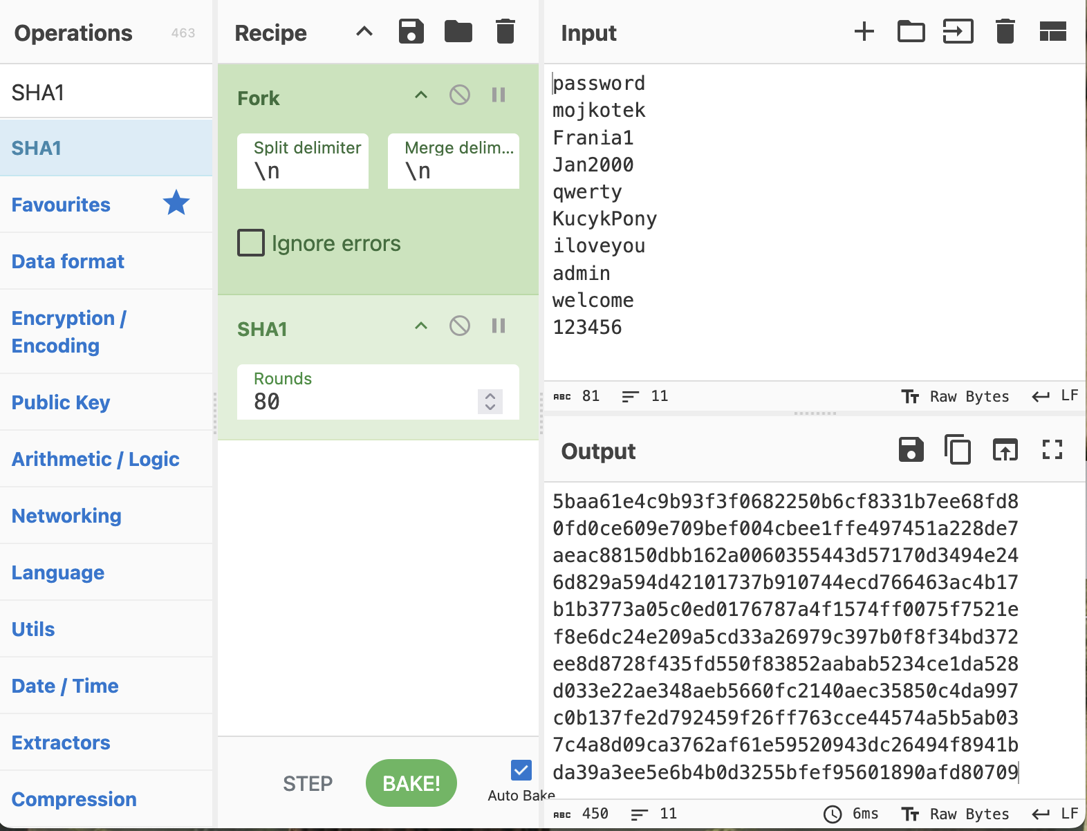
Task: Clear recipe with trash icon
Action: 505,32
